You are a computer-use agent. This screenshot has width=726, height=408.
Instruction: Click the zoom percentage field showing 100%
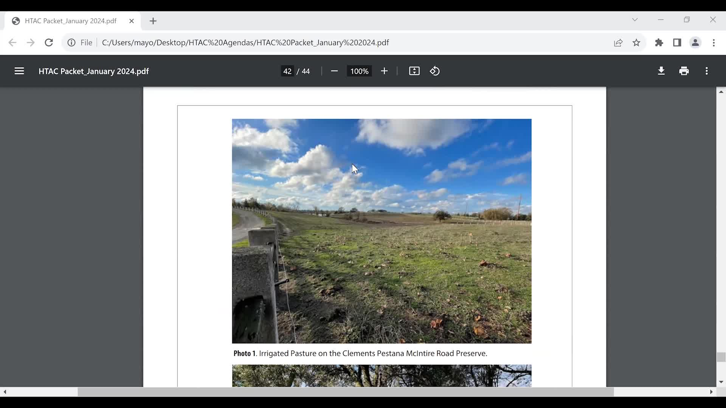coord(359,71)
